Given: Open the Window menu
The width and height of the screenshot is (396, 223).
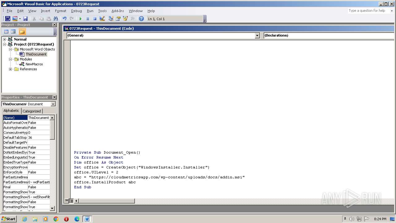Looking at the screenshot, I should tap(136, 11).
